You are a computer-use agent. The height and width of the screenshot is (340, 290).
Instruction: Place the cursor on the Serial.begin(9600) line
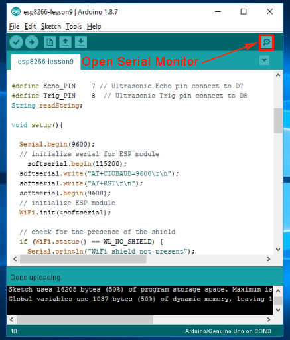point(57,145)
